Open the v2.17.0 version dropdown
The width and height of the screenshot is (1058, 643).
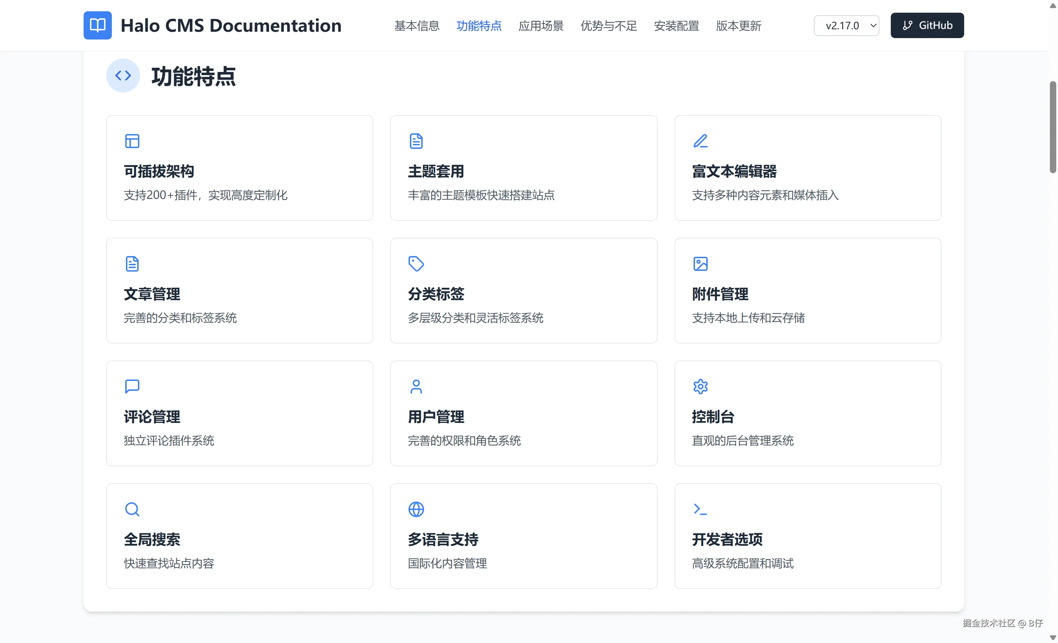(846, 26)
